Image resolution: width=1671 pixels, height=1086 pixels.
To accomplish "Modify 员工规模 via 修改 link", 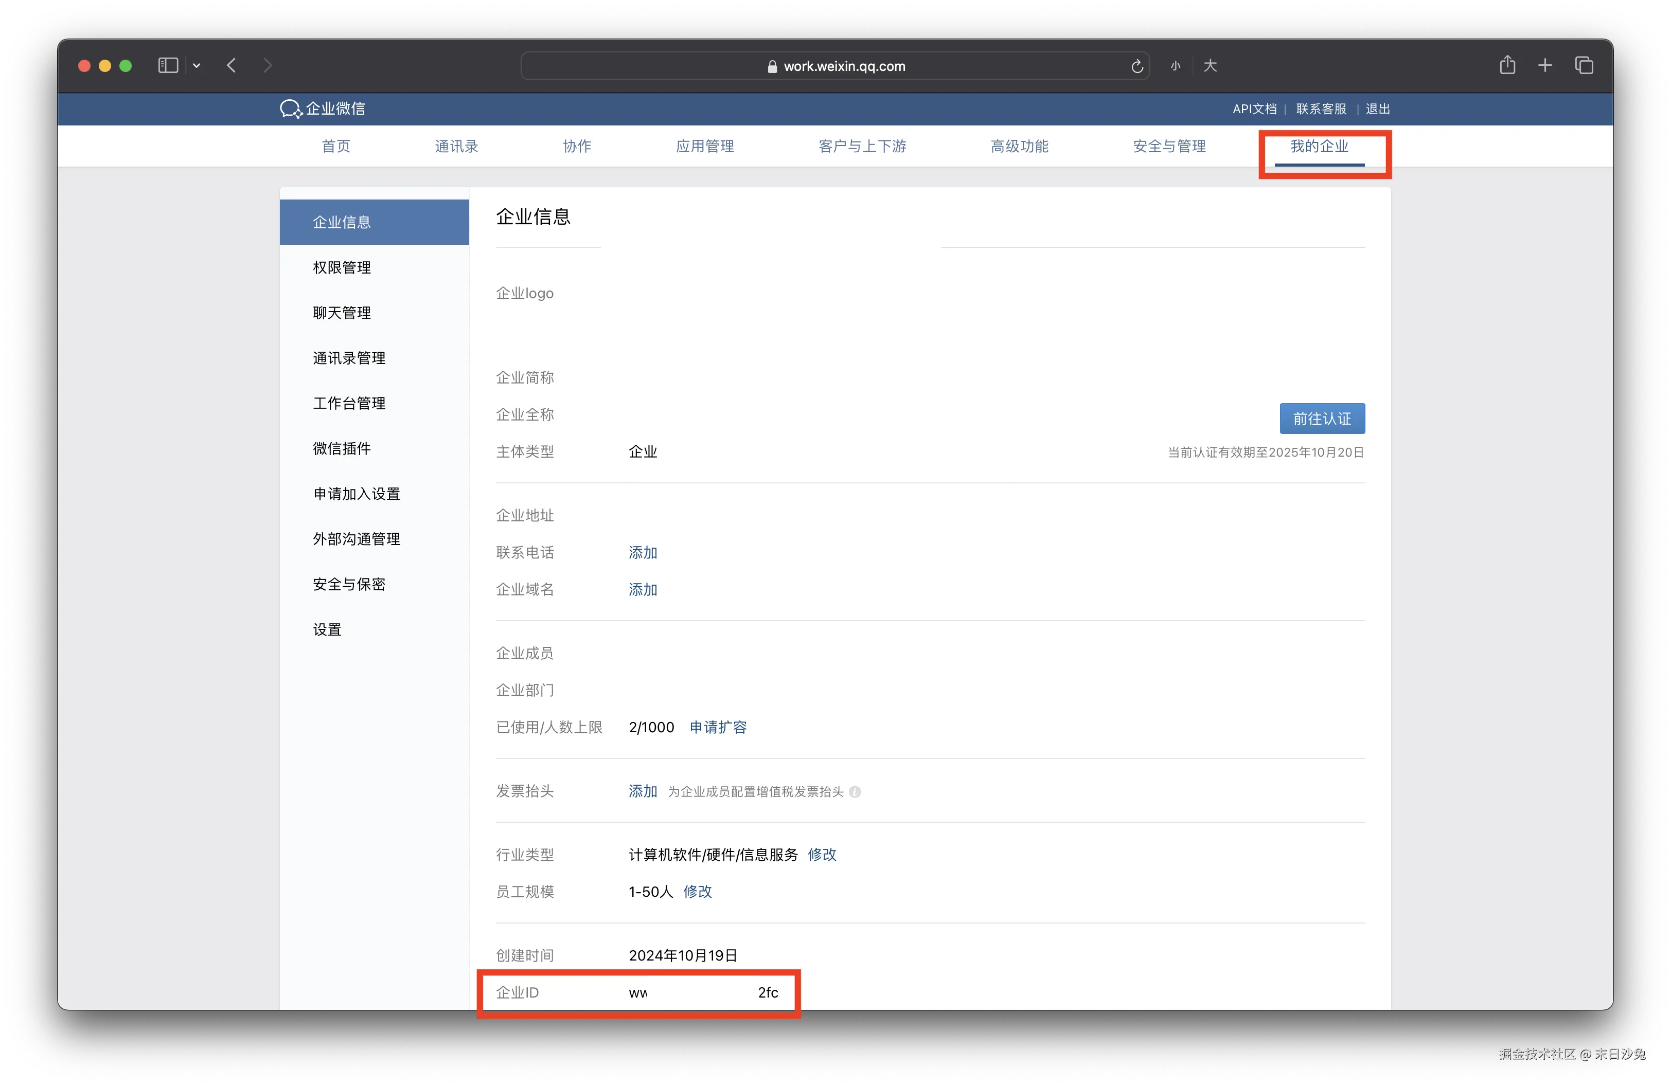I will 698,892.
